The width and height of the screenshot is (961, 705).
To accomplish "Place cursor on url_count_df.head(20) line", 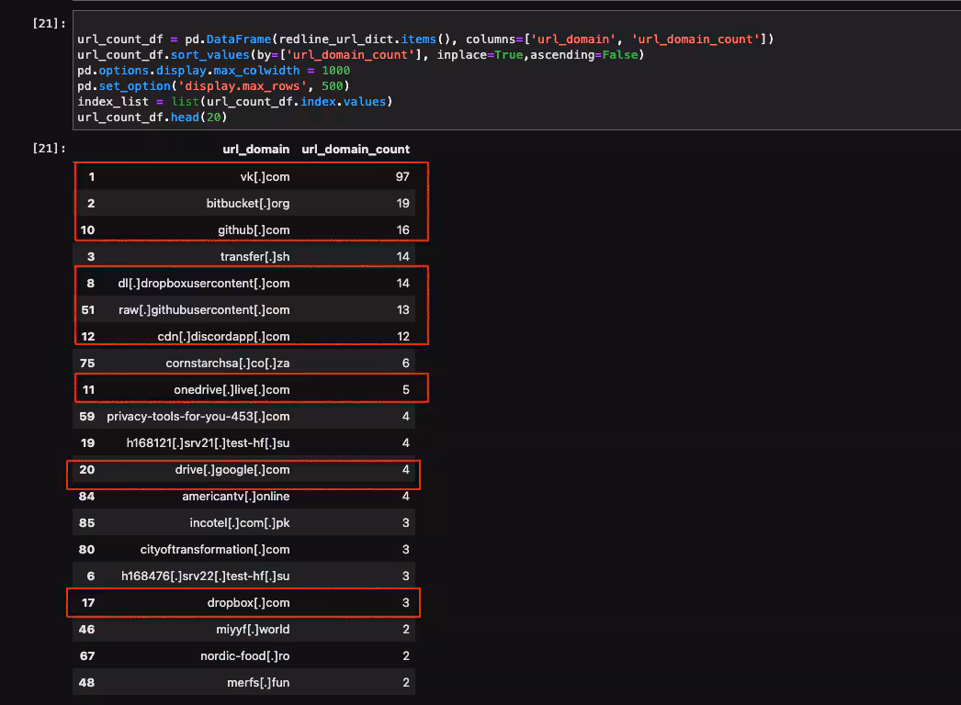I will (152, 117).
